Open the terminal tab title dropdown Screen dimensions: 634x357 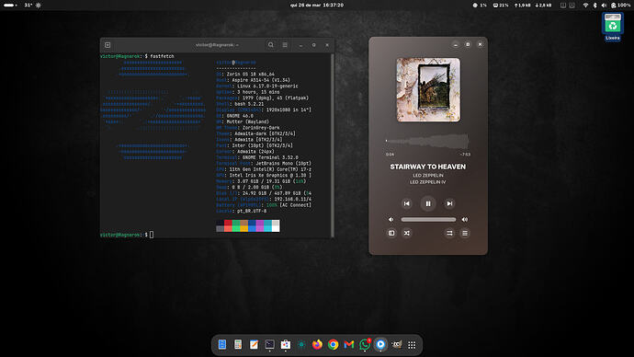coord(217,45)
